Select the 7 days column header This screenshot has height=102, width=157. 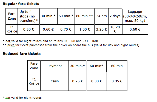click(115, 16)
